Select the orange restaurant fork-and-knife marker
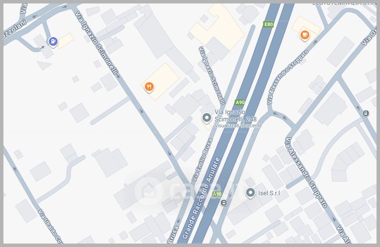Viewport: 380px width, 247px height. 149,87
